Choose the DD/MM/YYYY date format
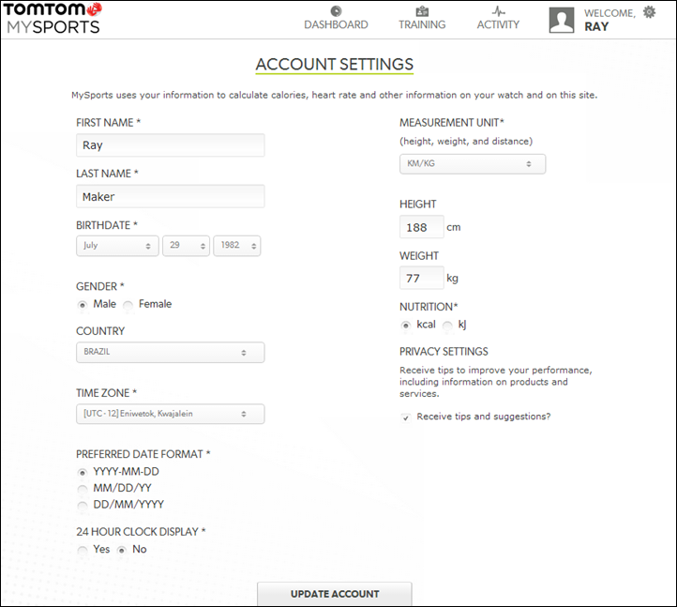677x607 pixels. point(82,505)
